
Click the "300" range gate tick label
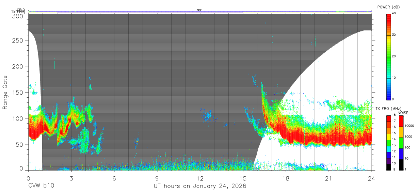point(17,16)
